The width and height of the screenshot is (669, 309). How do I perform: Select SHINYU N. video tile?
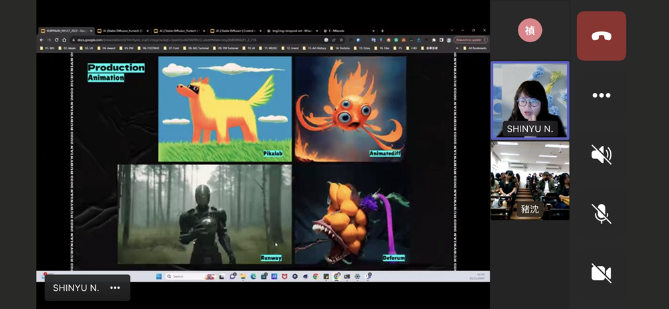pos(530,100)
